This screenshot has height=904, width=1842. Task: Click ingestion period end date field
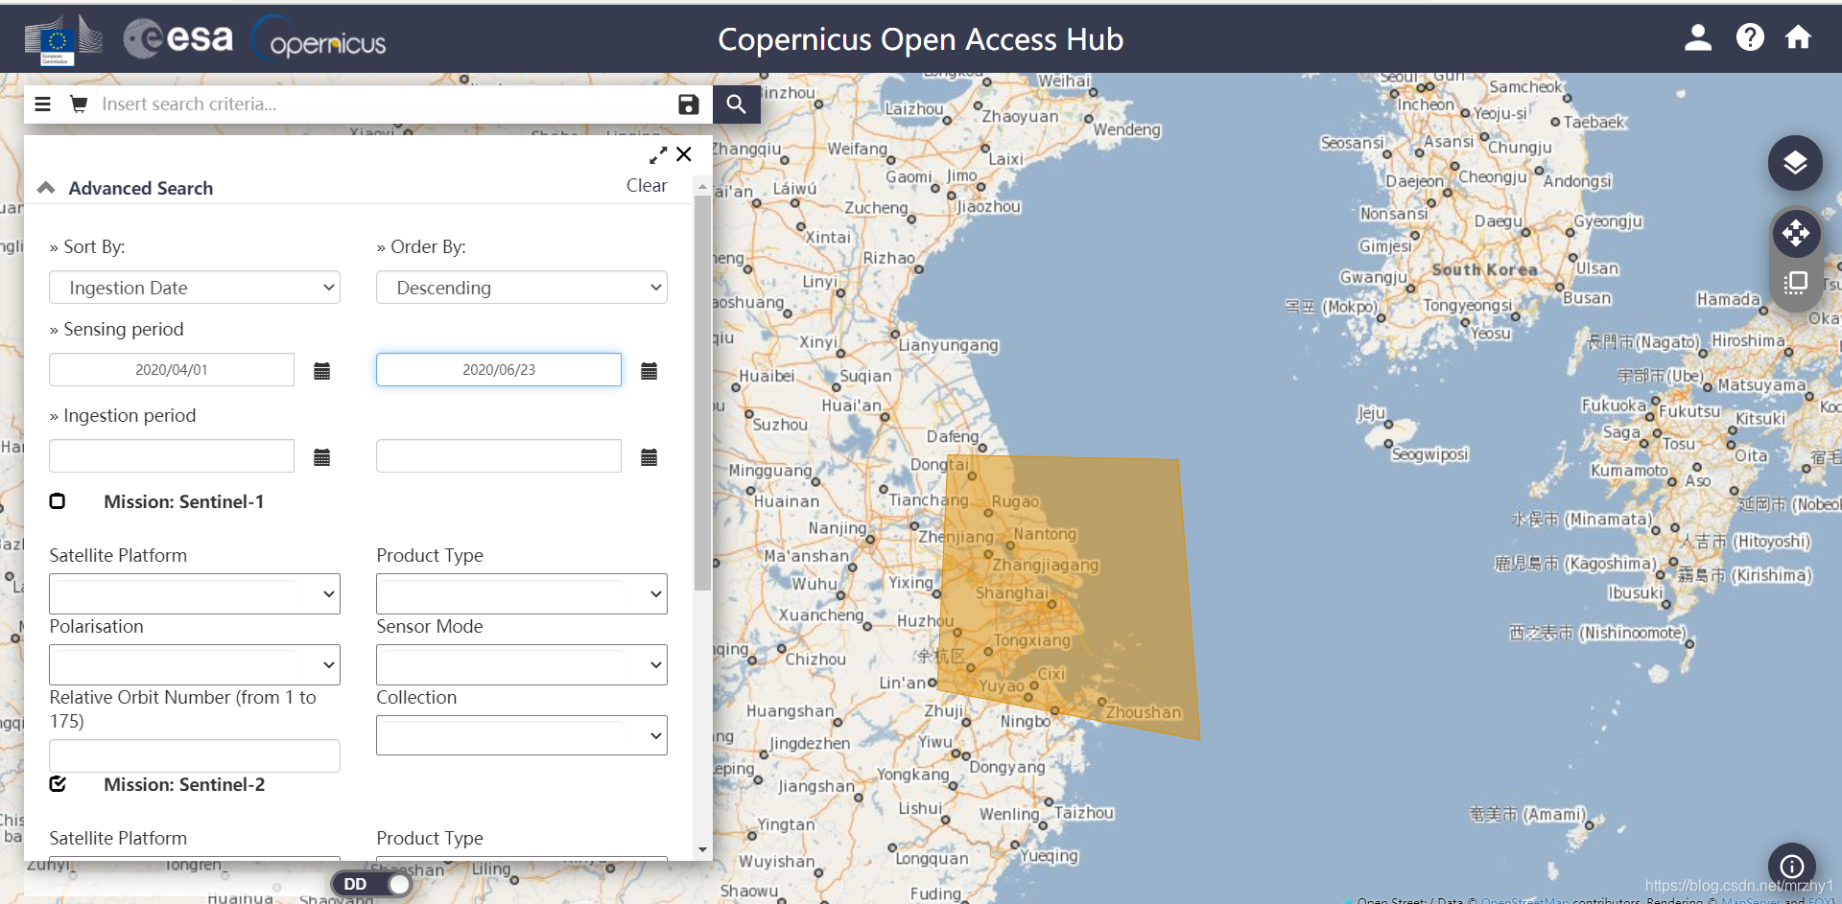[x=499, y=456]
